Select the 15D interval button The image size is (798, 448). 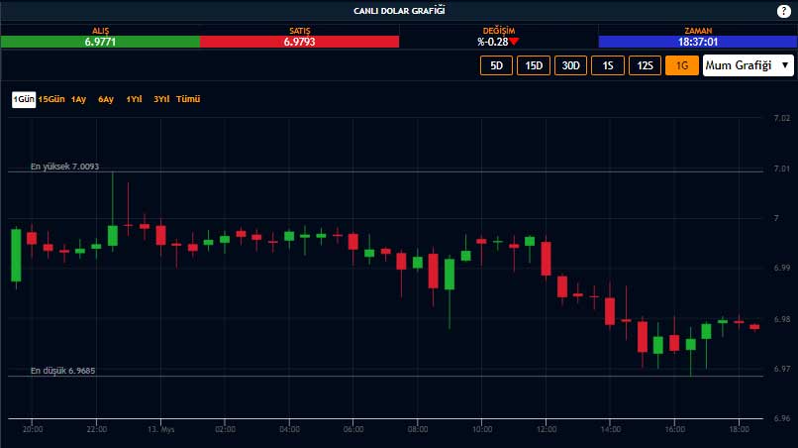[x=534, y=65]
